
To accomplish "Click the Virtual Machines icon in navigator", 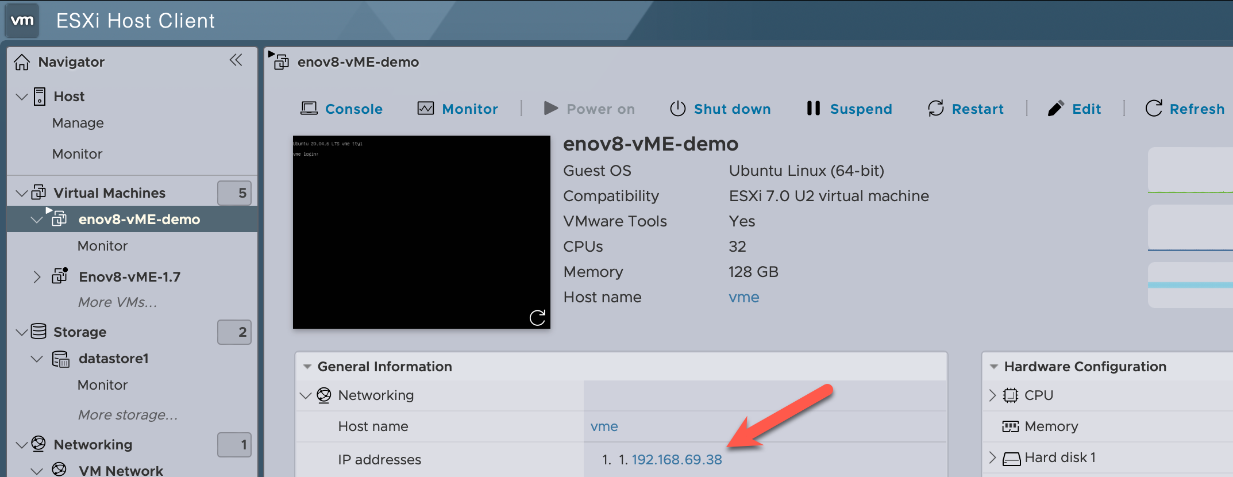I will coord(38,192).
